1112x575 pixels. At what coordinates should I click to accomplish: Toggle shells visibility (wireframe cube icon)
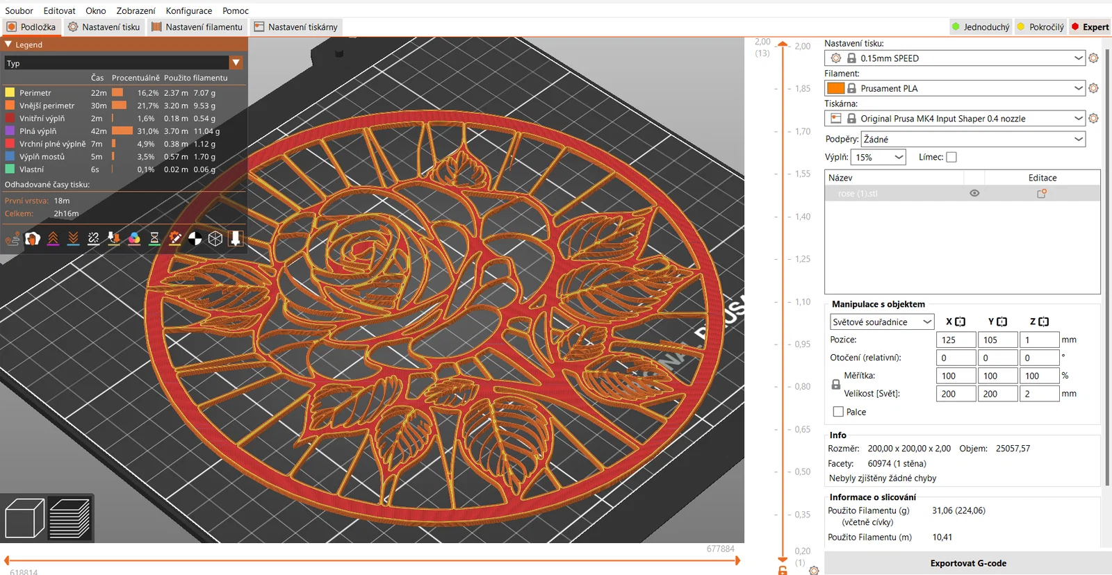(215, 239)
